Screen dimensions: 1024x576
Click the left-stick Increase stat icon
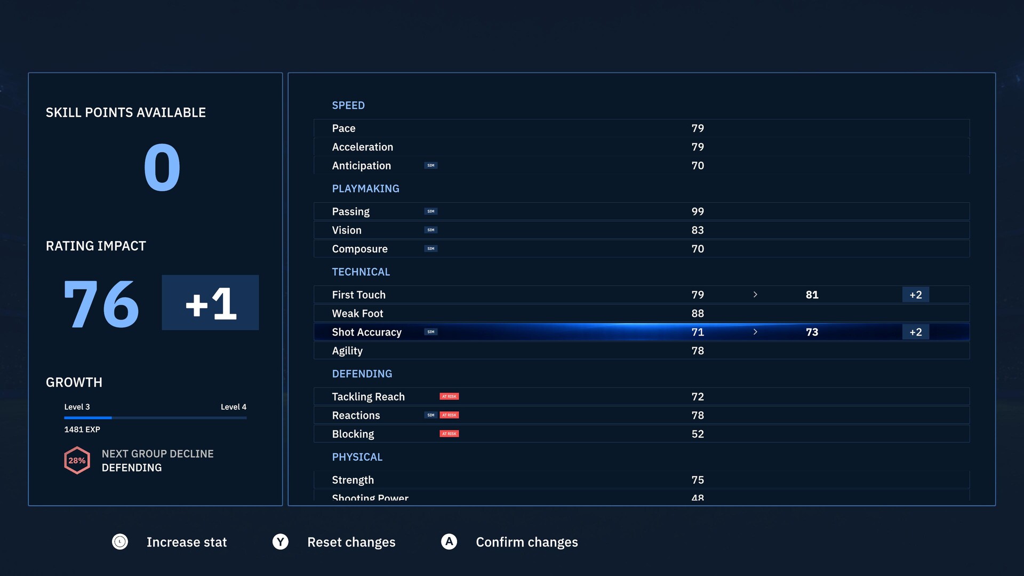pyautogui.click(x=120, y=542)
